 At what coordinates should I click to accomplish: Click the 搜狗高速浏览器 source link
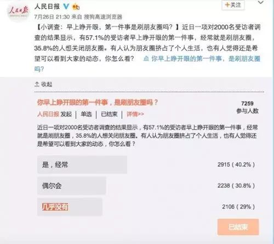[x=103, y=17]
